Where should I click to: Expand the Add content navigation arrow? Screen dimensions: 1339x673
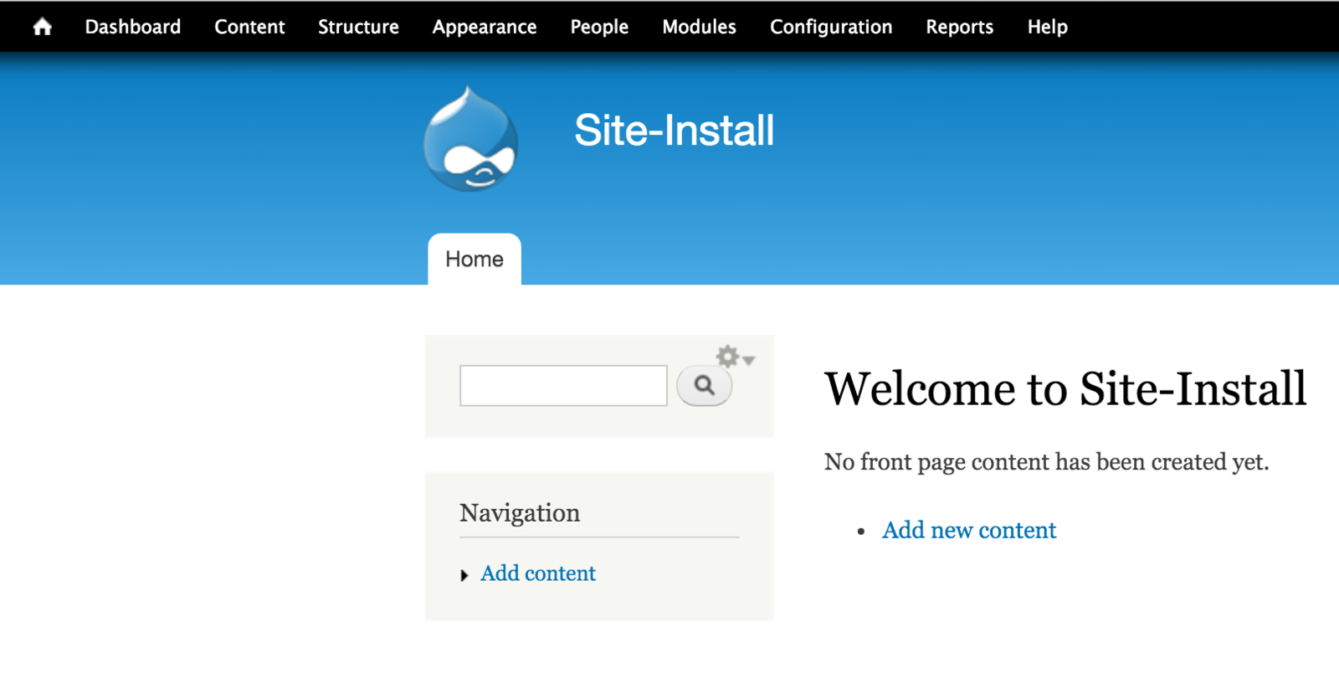[x=464, y=575]
